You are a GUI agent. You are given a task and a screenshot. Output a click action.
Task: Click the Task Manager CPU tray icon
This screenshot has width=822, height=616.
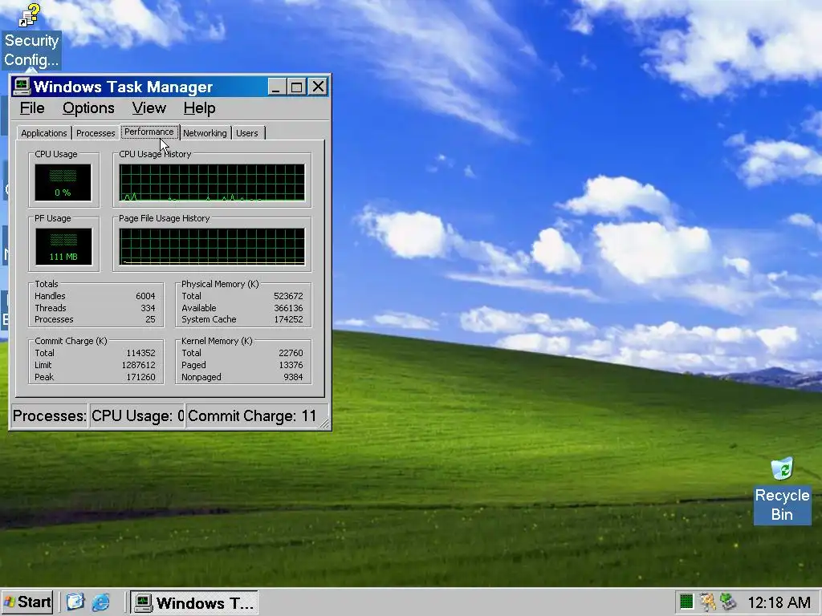[686, 602]
